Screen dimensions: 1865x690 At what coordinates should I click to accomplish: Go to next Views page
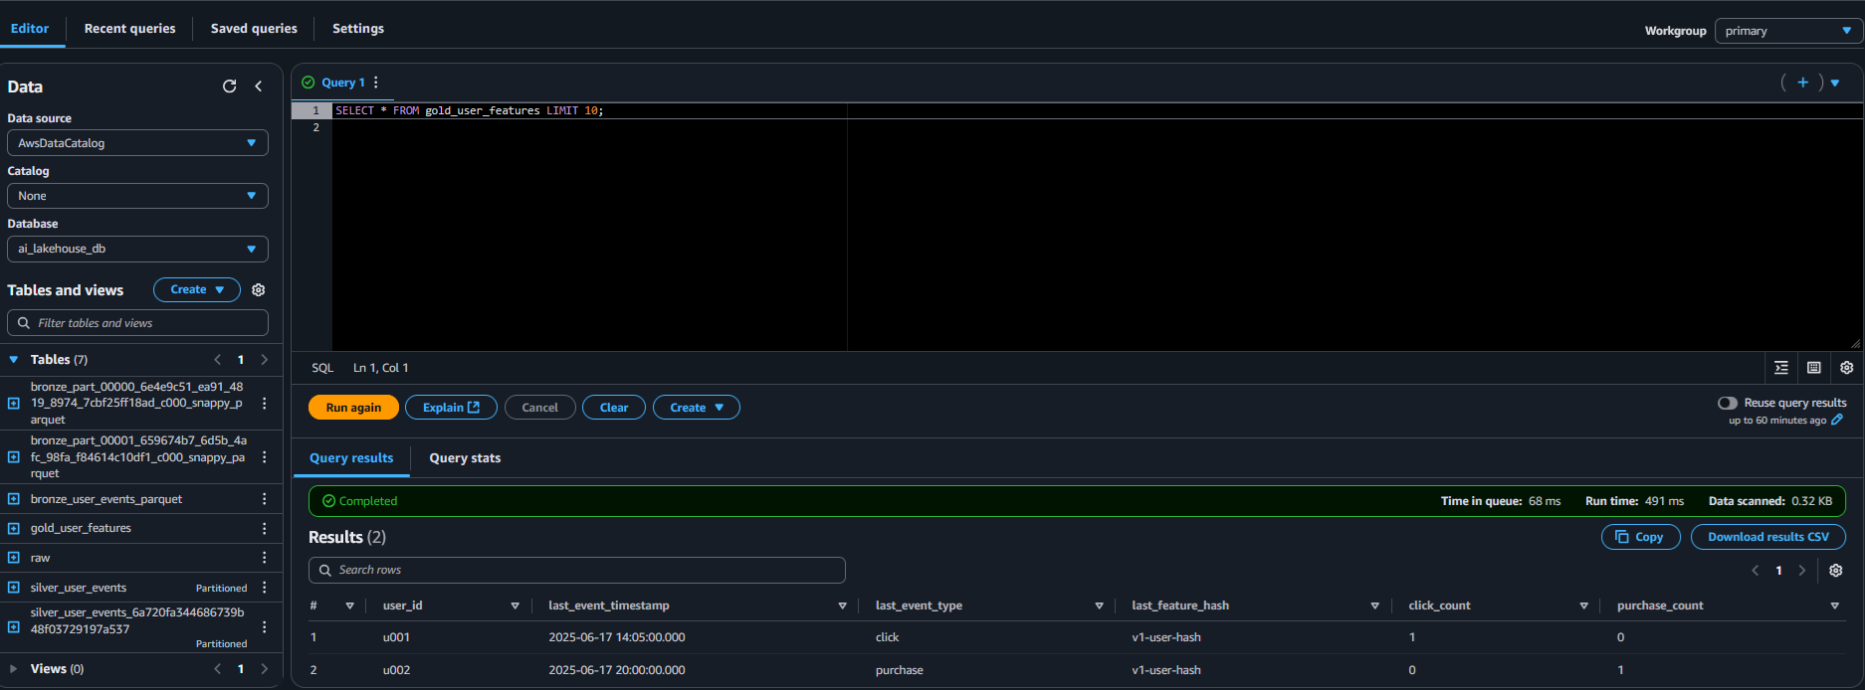point(265,669)
